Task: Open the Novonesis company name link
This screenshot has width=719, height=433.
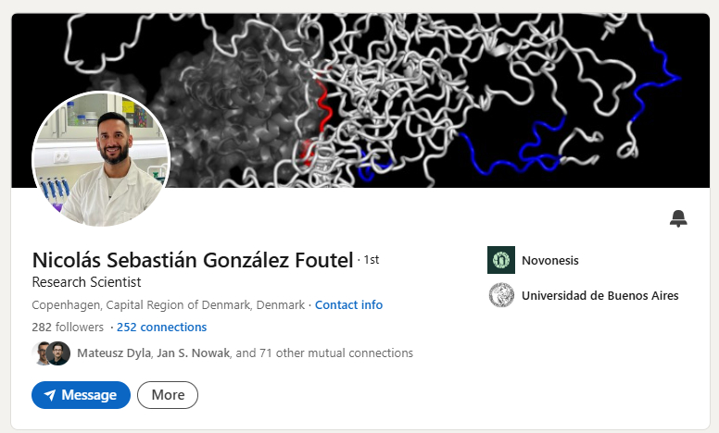Action: point(549,260)
